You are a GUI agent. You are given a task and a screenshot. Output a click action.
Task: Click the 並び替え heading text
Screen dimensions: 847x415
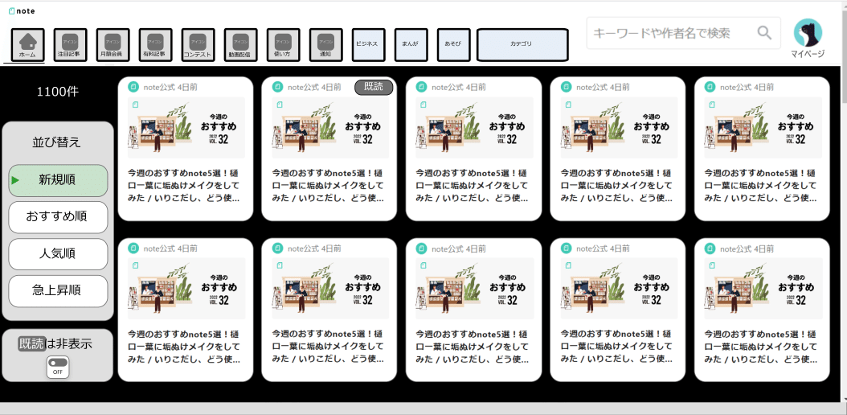(58, 143)
